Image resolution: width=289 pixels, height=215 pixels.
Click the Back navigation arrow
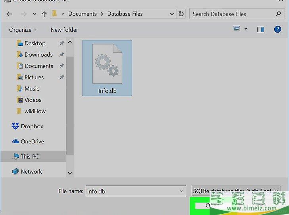coord(10,14)
